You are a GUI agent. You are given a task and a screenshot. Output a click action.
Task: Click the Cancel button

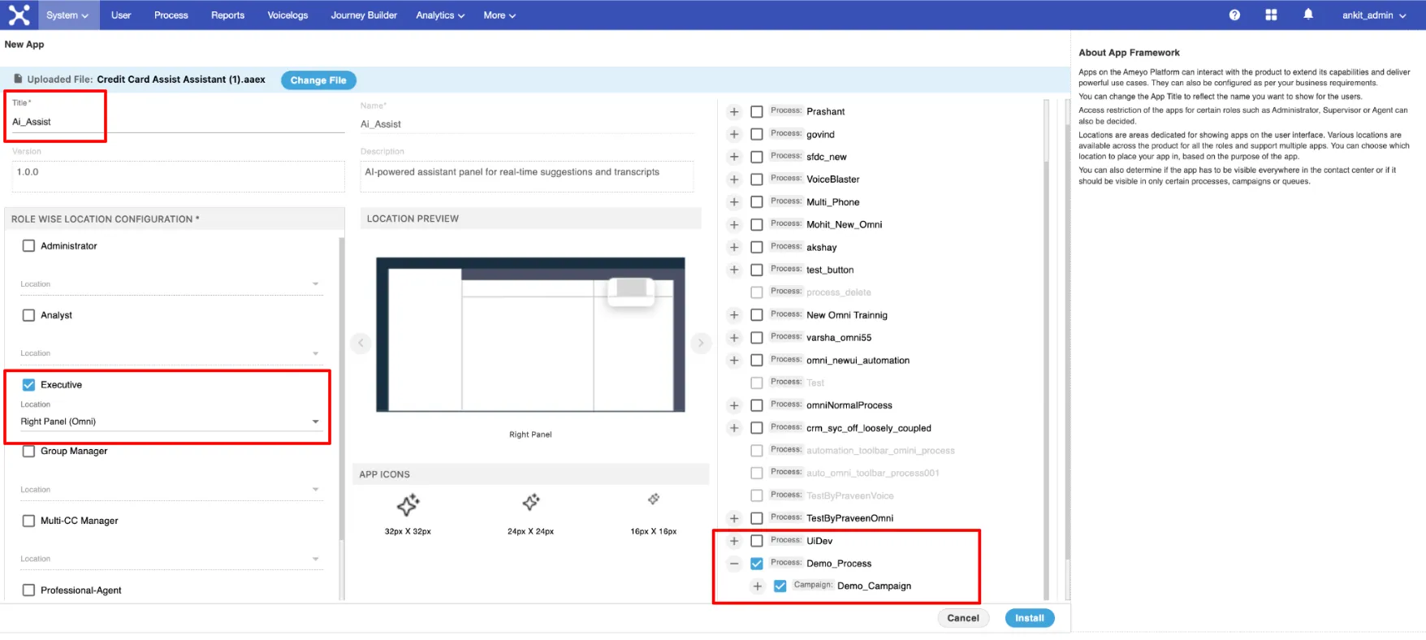[963, 618]
